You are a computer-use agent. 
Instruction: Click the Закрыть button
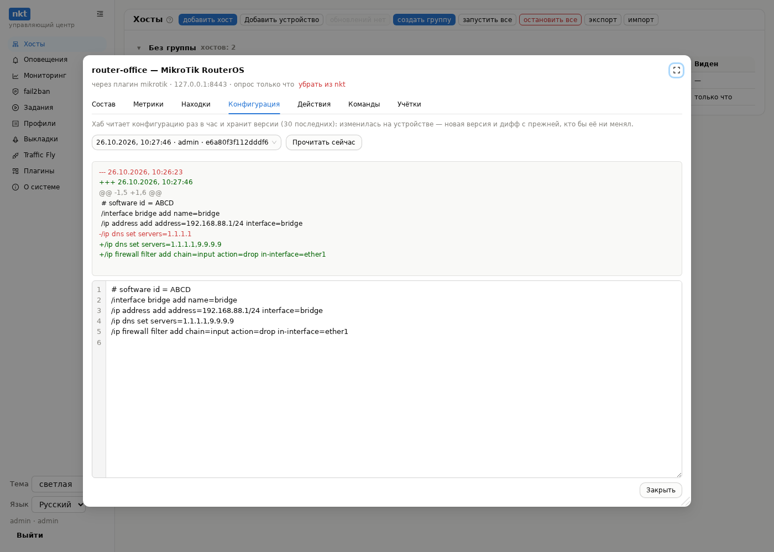pos(661,490)
